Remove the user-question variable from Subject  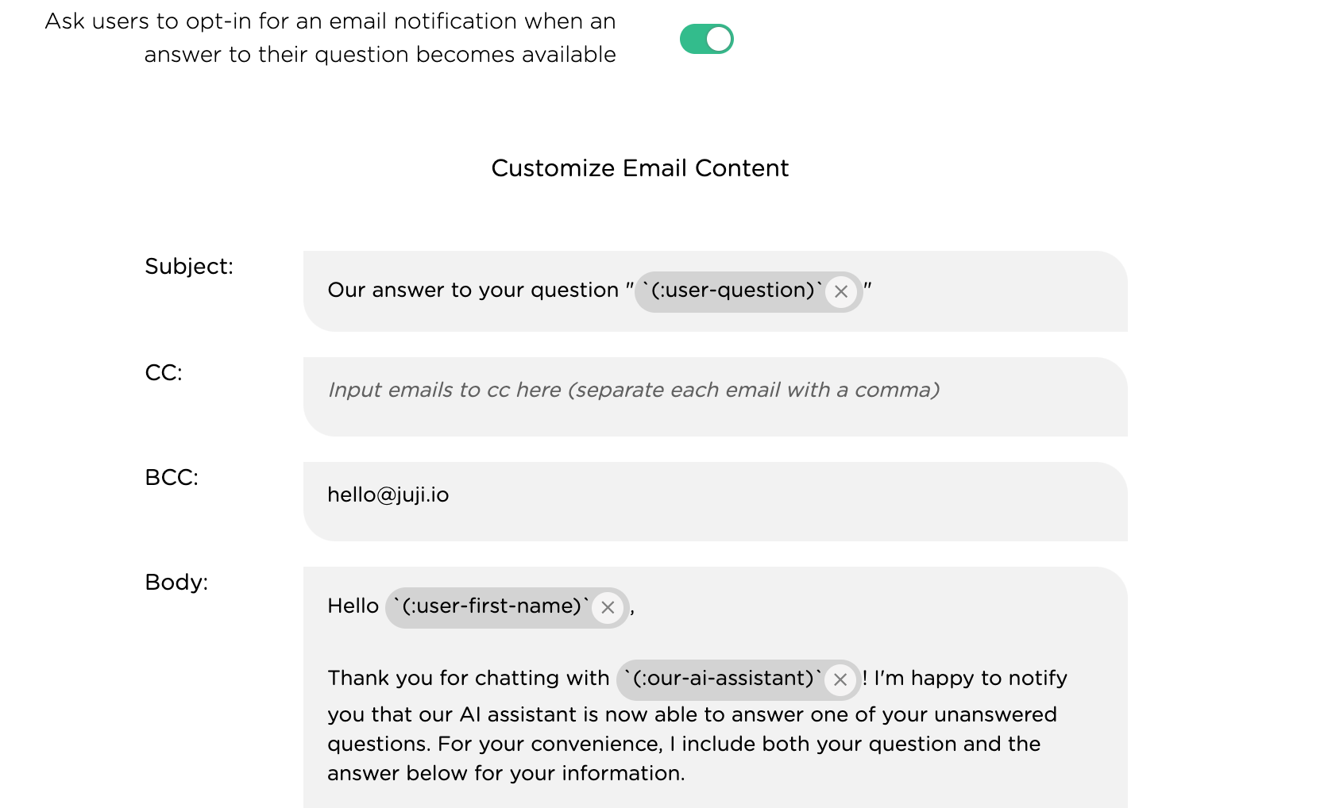[841, 291]
